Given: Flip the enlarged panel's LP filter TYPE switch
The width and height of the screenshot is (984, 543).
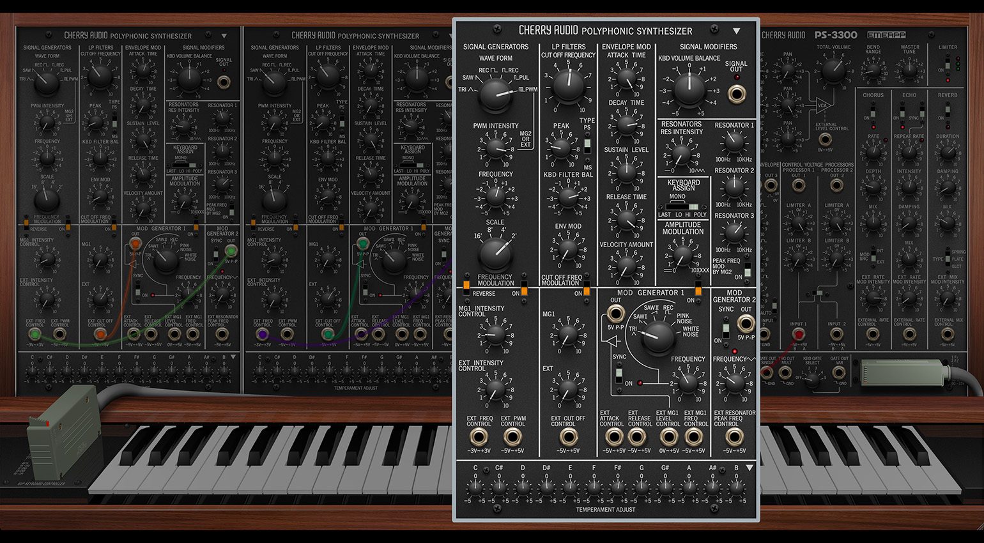Looking at the screenshot, I should pos(587,144).
